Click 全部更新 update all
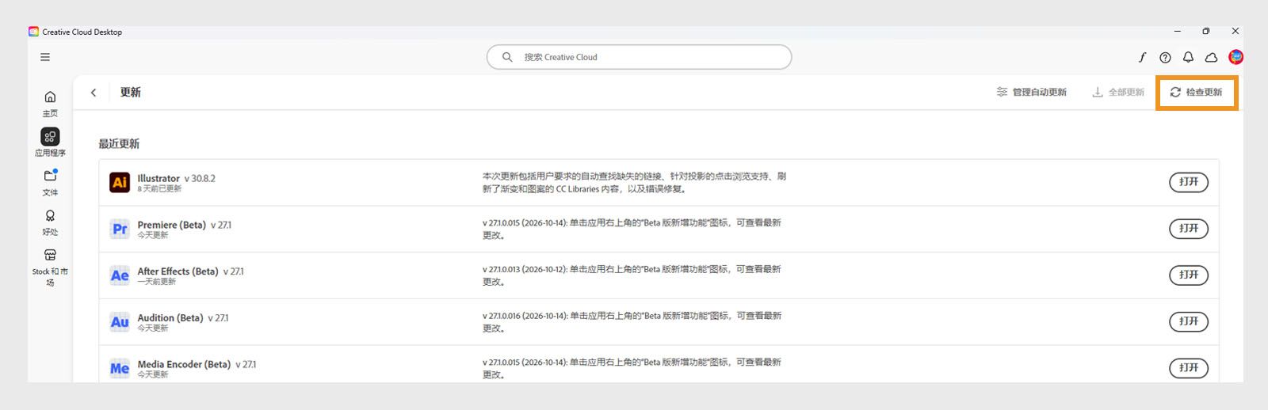The image size is (1268, 410). 1118,93
